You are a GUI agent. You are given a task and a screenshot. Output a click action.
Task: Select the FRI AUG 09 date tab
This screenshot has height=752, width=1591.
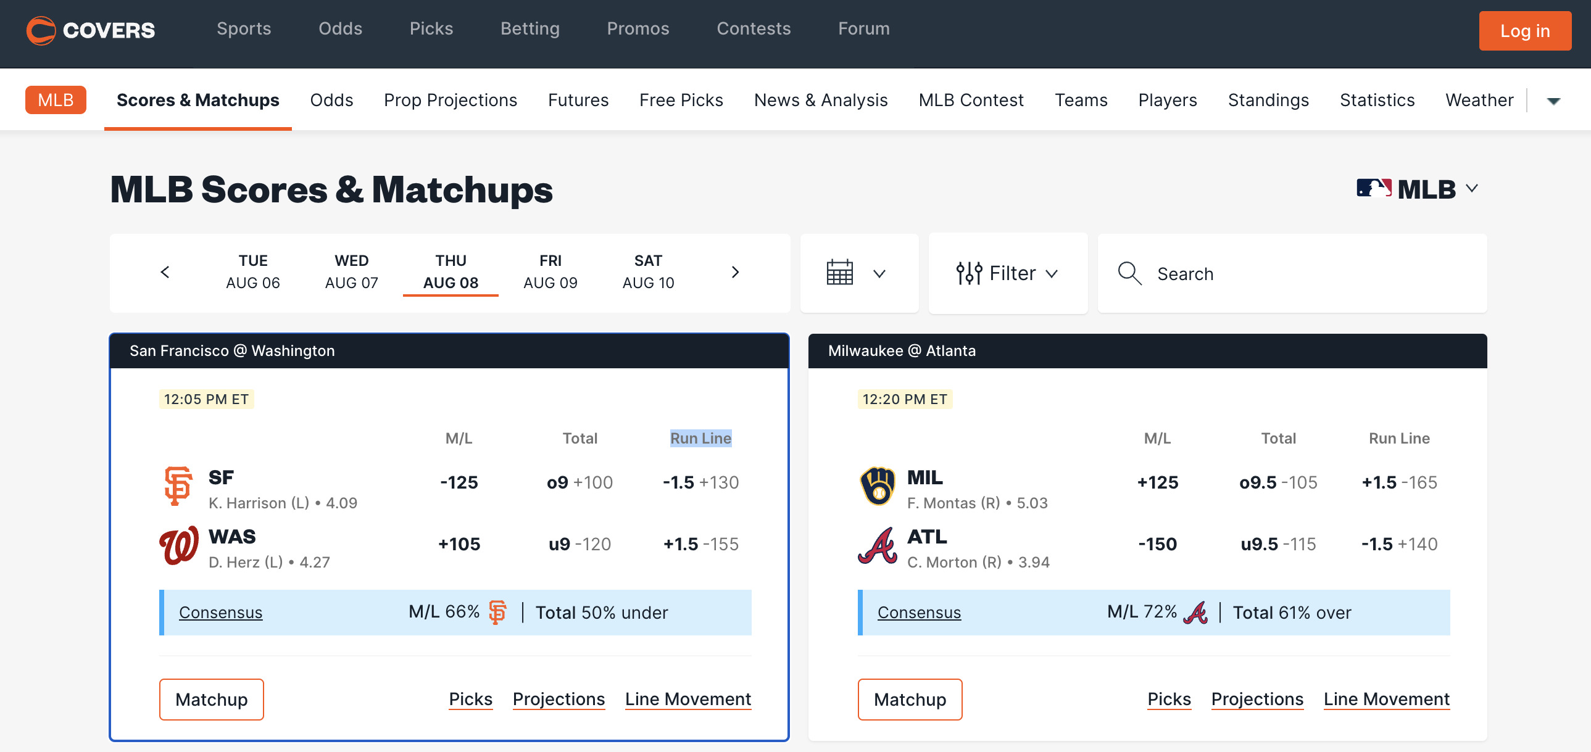coord(550,271)
